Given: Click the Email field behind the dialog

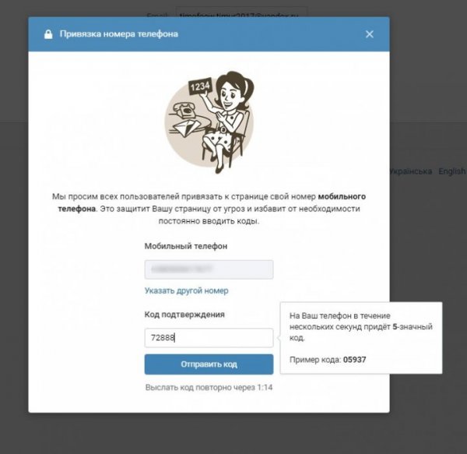Looking at the screenshot, I should point(241,12).
